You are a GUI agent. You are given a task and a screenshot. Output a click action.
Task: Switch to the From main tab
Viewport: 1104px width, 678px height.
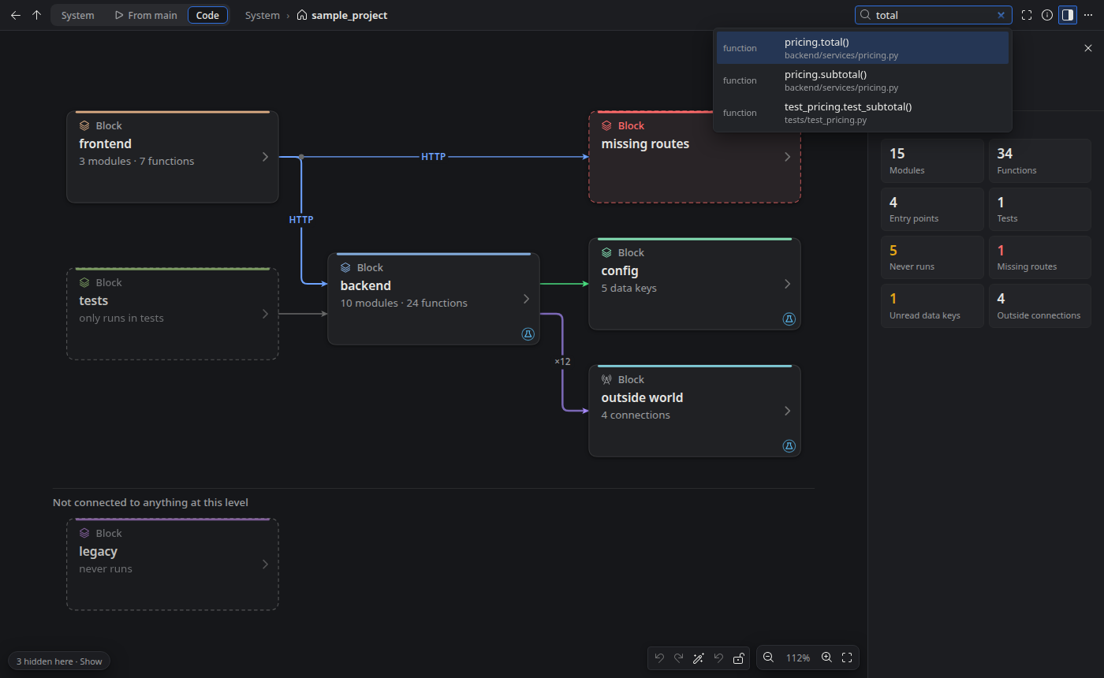(x=146, y=15)
